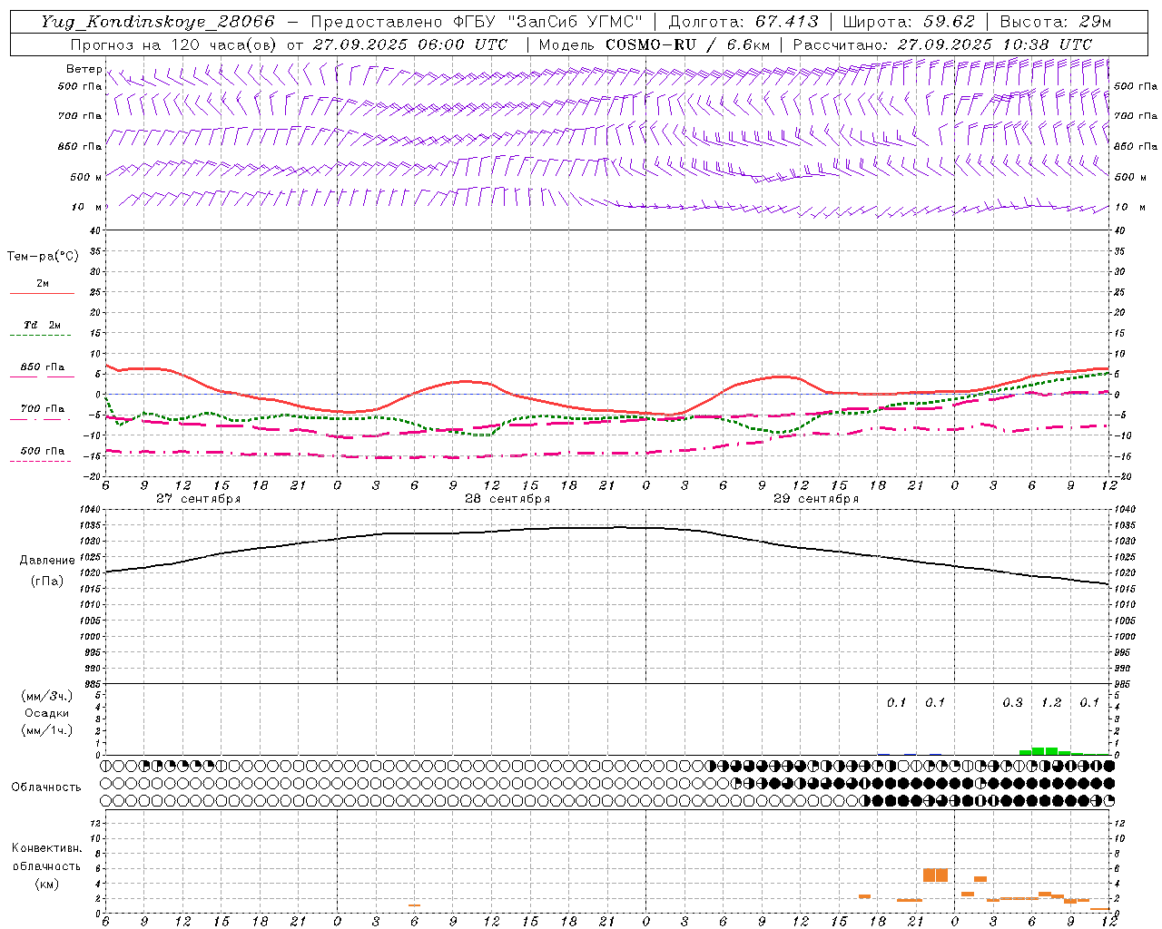Click the 1.2 precipitation amount
This screenshot has width=1162, height=929.
(x=1051, y=703)
